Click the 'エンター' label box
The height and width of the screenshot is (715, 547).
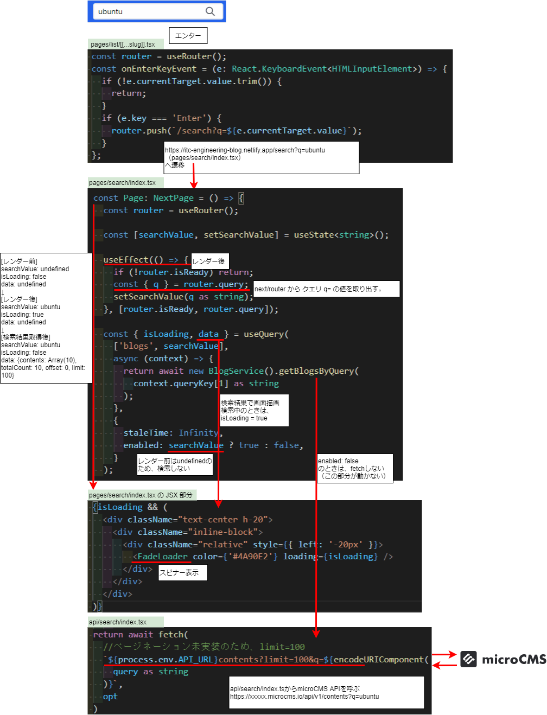(188, 36)
